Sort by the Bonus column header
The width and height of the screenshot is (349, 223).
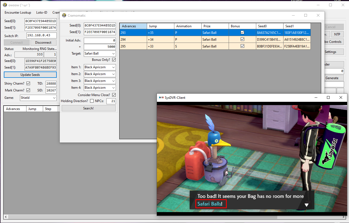[x=242, y=26]
